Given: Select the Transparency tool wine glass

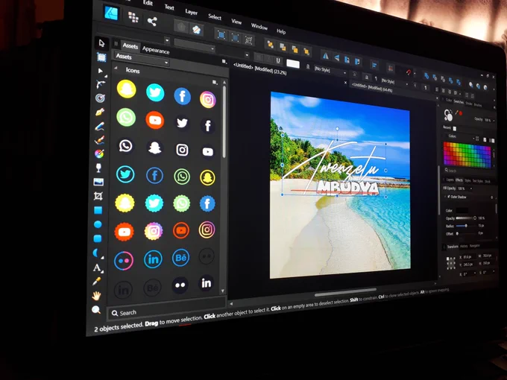Looking at the screenshot, I should pyautogui.click(x=98, y=168).
